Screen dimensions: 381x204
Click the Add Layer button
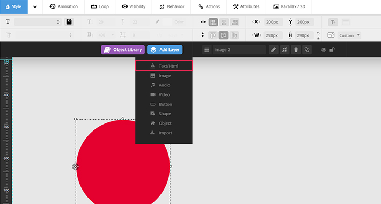click(x=165, y=49)
